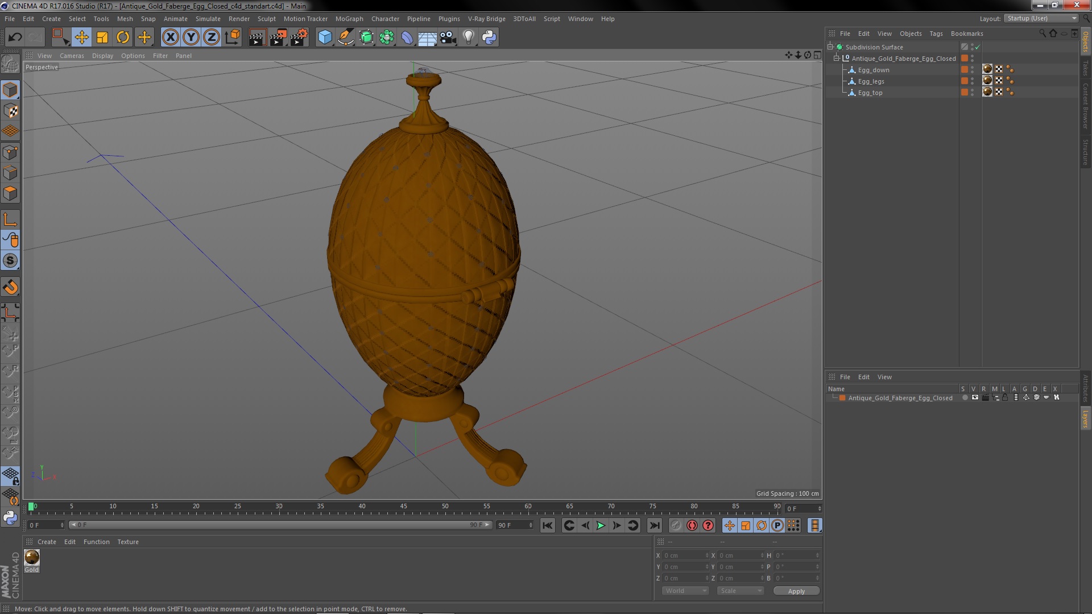1092x614 pixels.
Task: Collapse the Subdivision Surface tree node
Action: 830,47
